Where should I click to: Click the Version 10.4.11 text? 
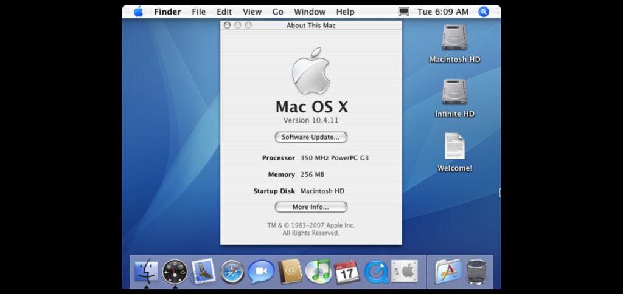coord(311,120)
